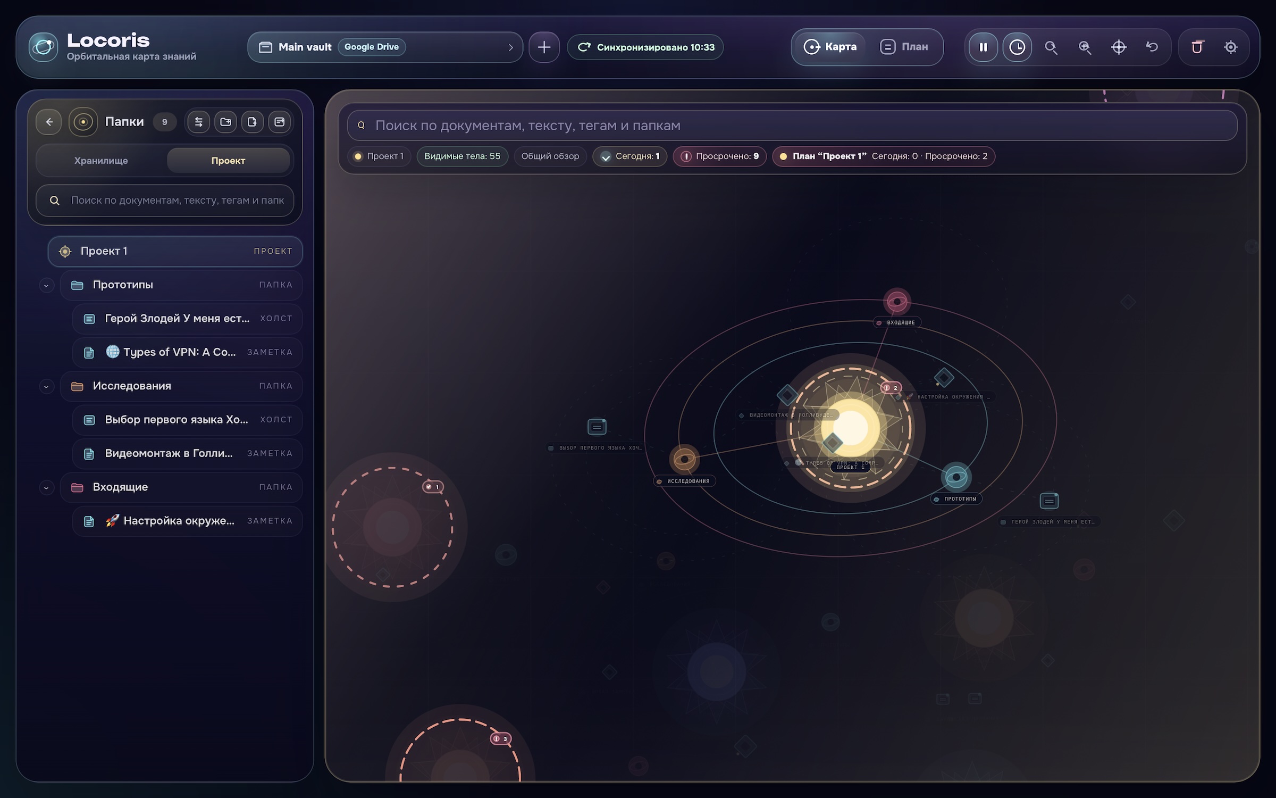Toggle the Сегодня: 1 filter chip
This screenshot has width=1276, height=798.
tap(630, 156)
